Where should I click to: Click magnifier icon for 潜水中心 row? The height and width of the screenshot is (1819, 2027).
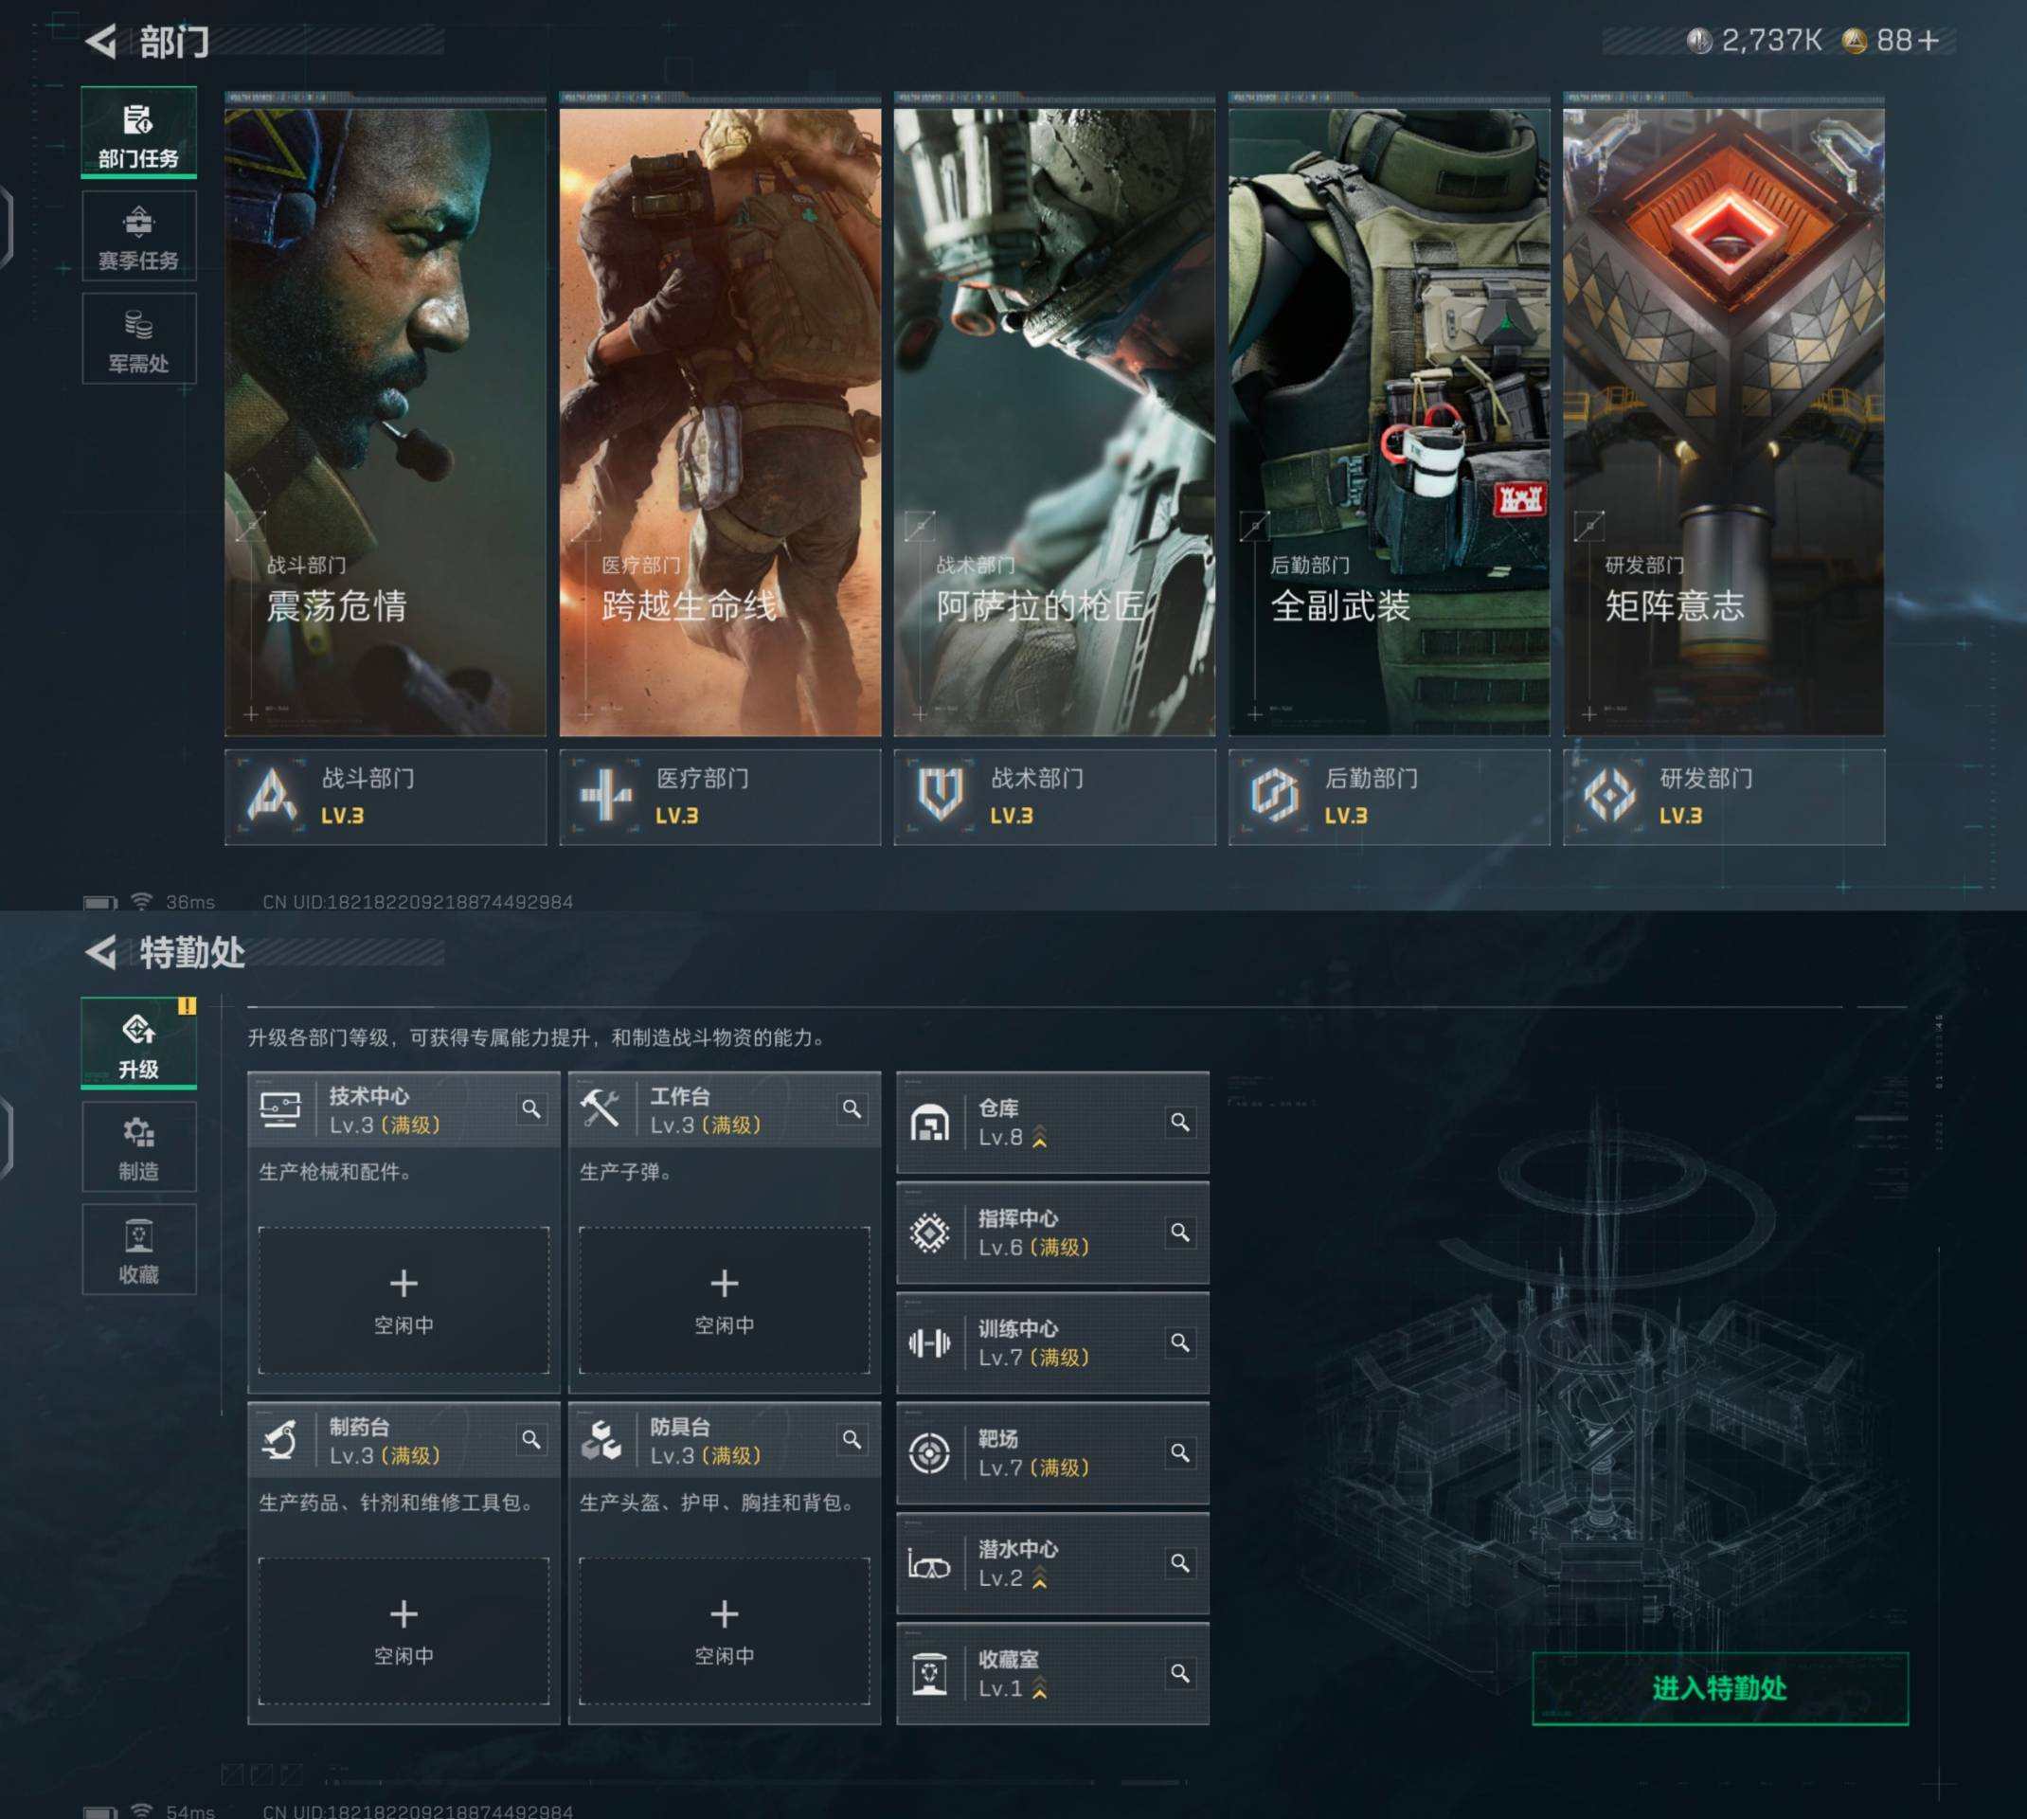click(x=1180, y=1562)
